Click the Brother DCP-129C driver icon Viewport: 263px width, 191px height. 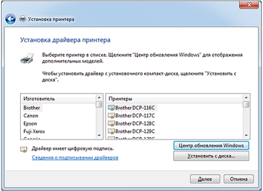point(111,131)
